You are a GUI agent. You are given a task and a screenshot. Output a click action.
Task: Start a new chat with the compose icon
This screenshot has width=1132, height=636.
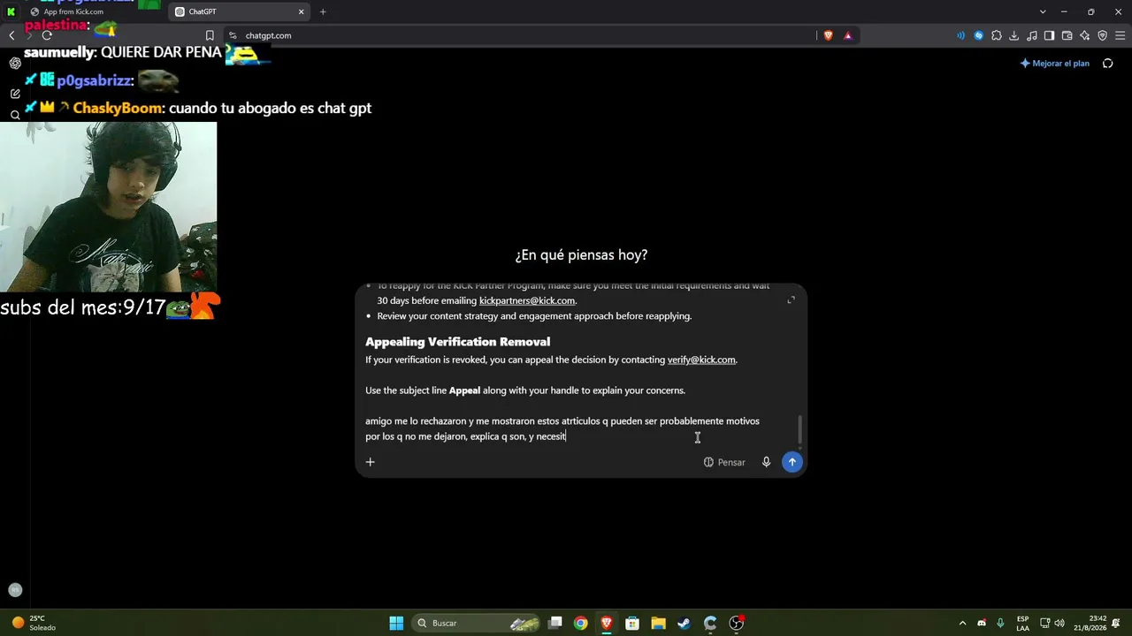coord(15,94)
